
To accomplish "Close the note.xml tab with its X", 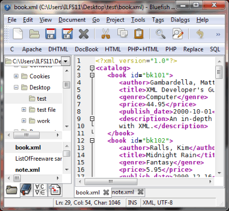I will pyautogui.click(x=140, y=192).
